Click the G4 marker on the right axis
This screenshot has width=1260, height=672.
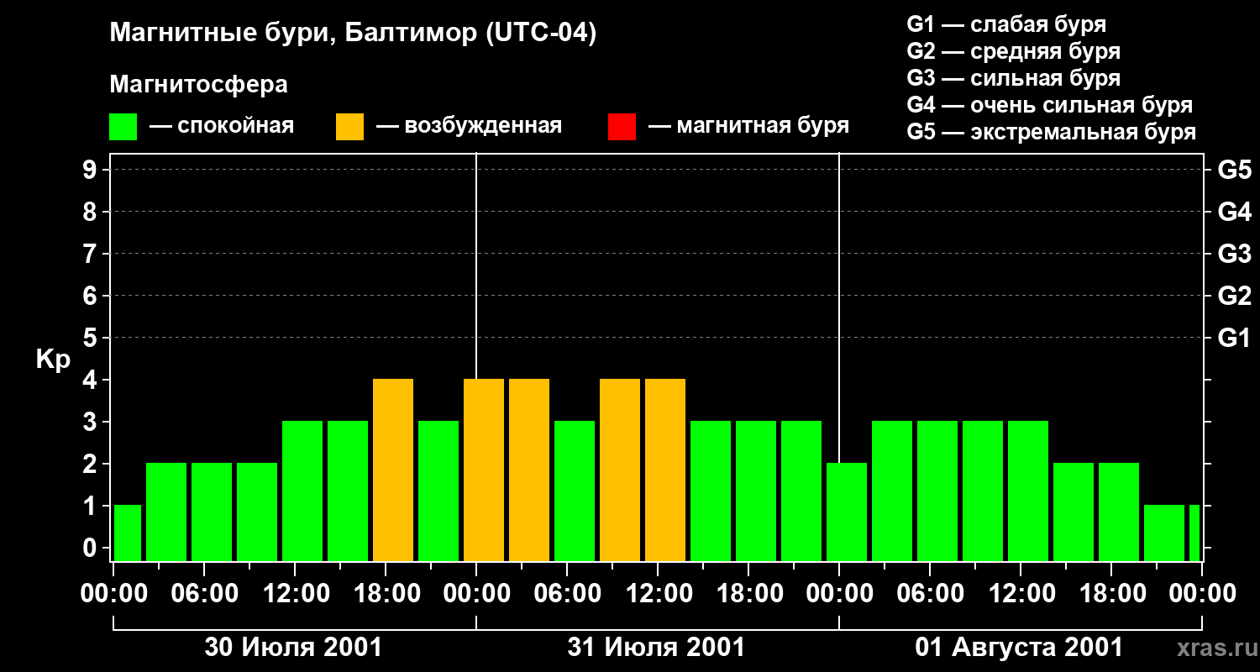1234,213
